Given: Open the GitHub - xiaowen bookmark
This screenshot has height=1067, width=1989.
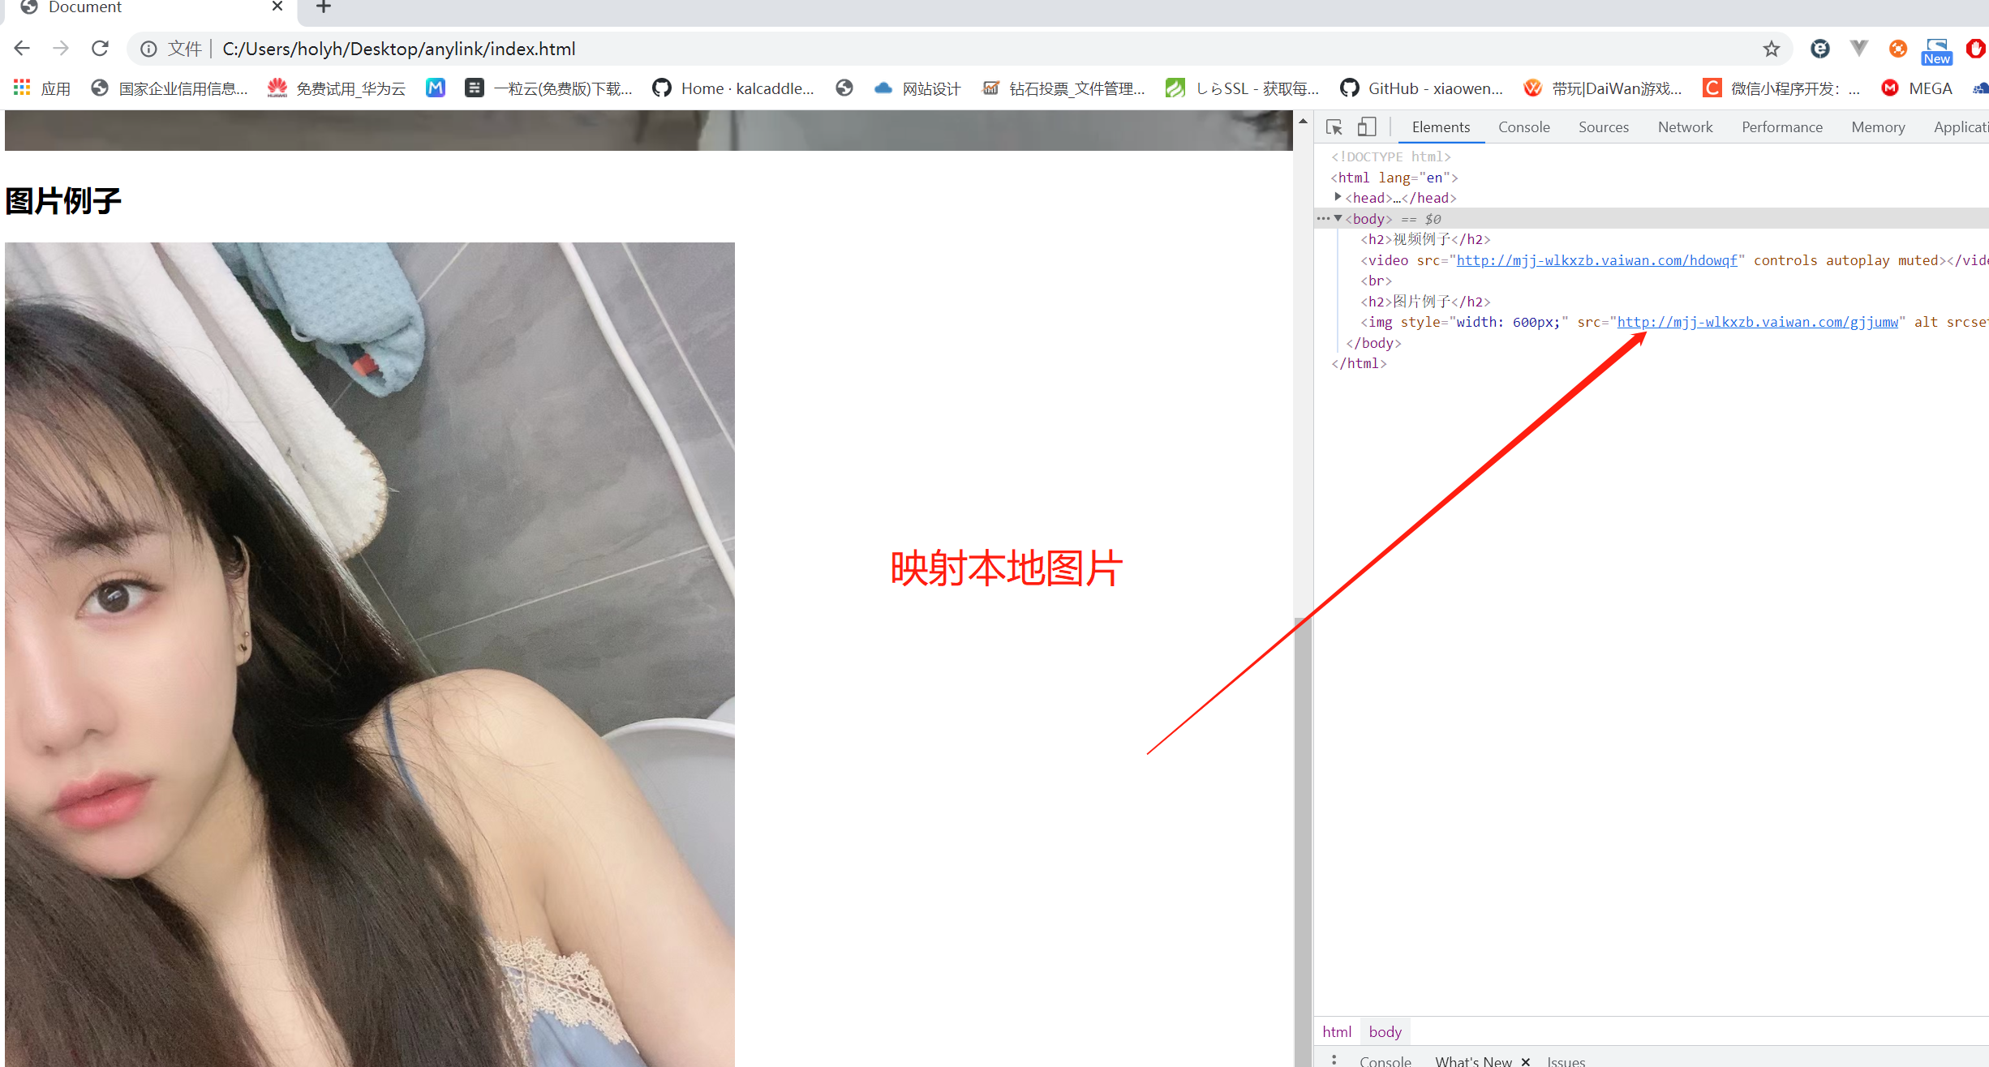Looking at the screenshot, I should click(1421, 88).
